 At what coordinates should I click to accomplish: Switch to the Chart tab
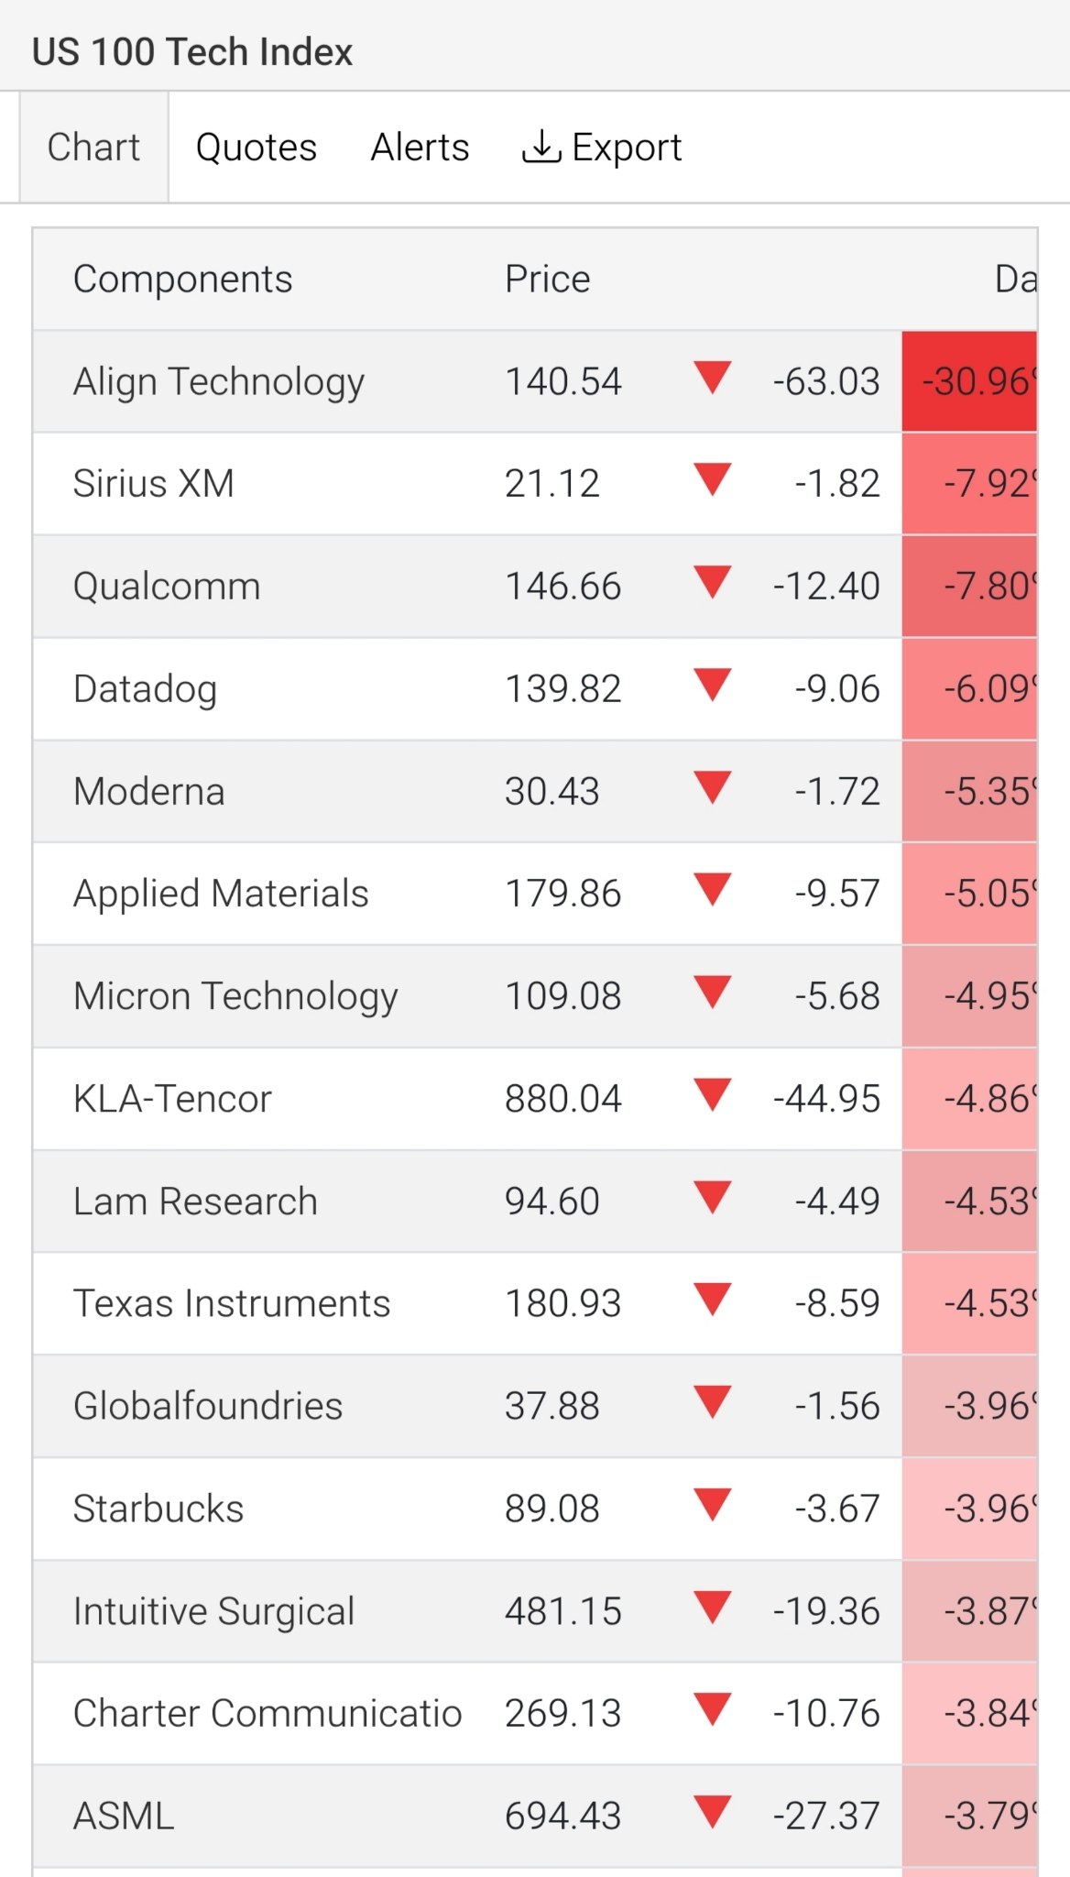93,147
